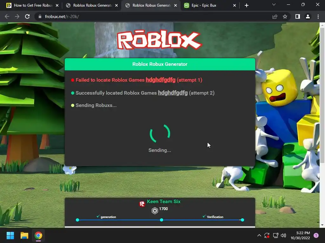Click the frobux.net address bar

click(153, 16)
